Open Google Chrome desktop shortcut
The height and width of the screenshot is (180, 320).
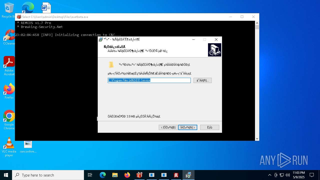click(9, 120)
